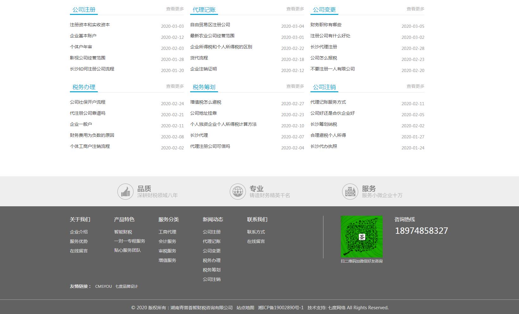Screen dimensions: 519x314
Task: Click 在线留言 under 关于我们
Action: coord(79,251)
